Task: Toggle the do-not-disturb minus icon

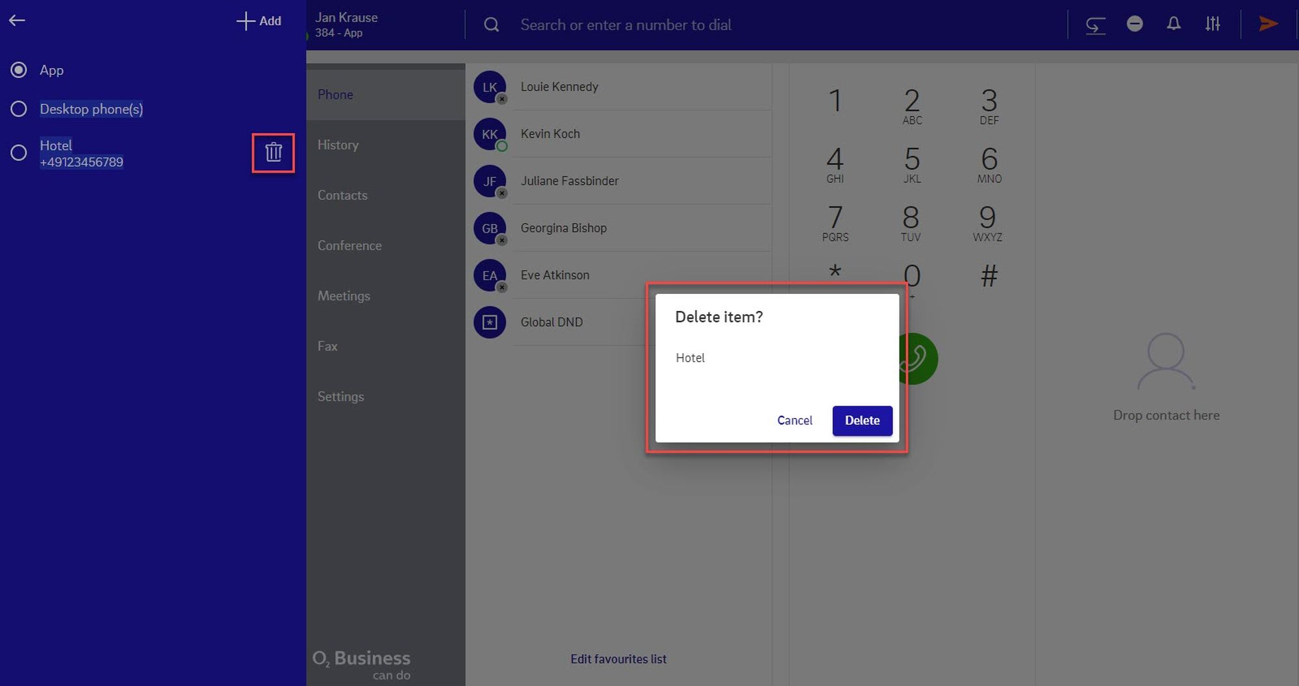Action: 1134,24
